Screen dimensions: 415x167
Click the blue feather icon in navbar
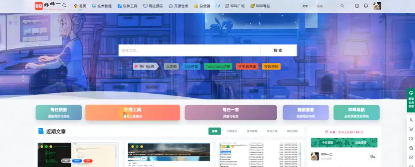[x=217, y=6]
